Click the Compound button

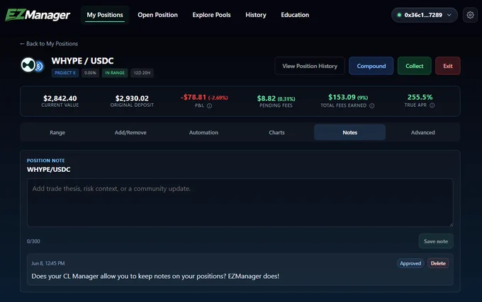(371, 66)
